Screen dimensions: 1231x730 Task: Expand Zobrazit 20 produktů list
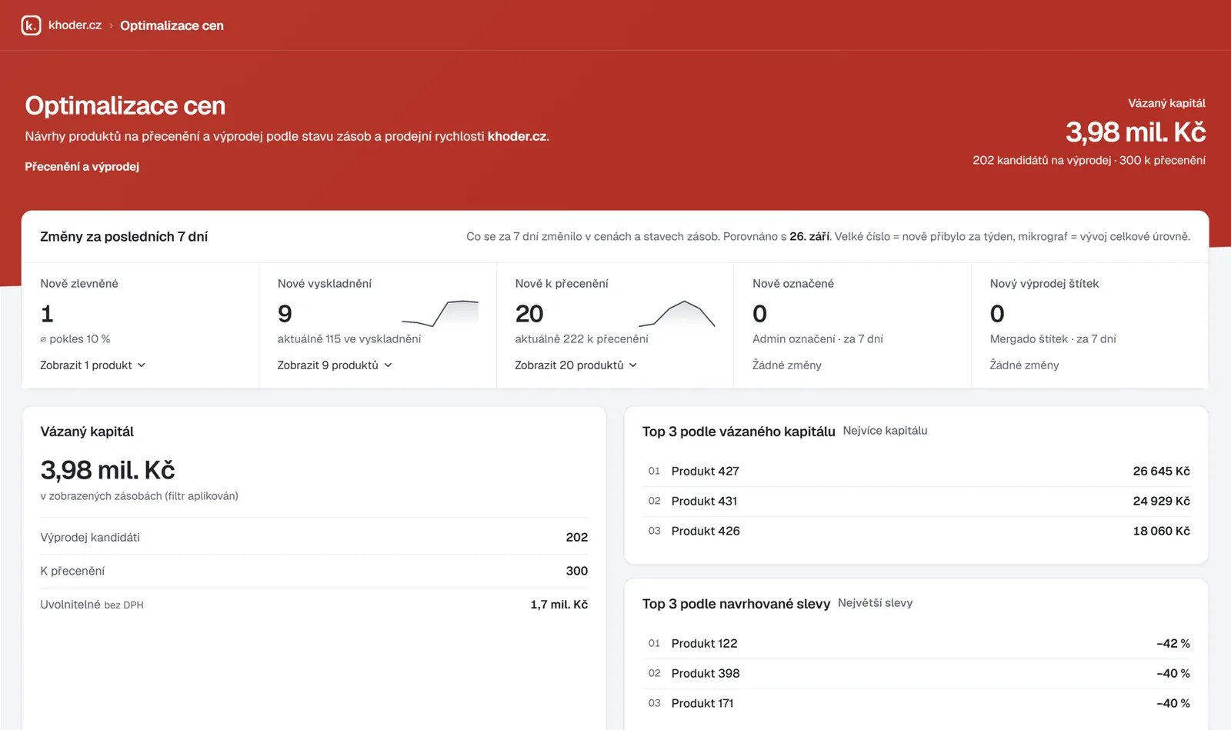(576, 365)
